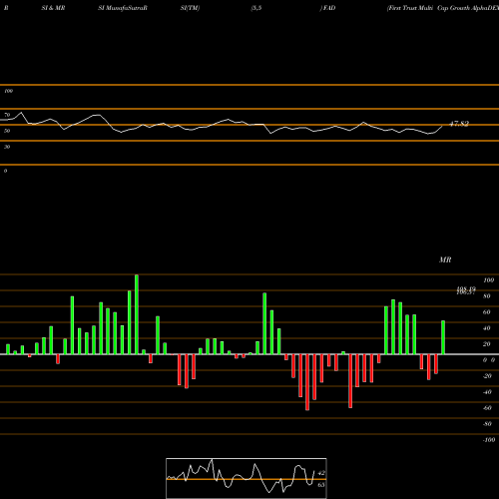Click the RSI line peak near the 70 level
This screenshot has height=499, width=499.
[21, 113]
